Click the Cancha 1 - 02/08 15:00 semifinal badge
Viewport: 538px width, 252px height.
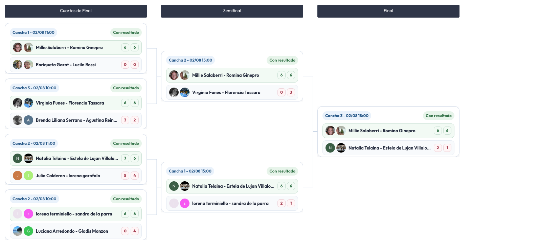pos(190,171)
